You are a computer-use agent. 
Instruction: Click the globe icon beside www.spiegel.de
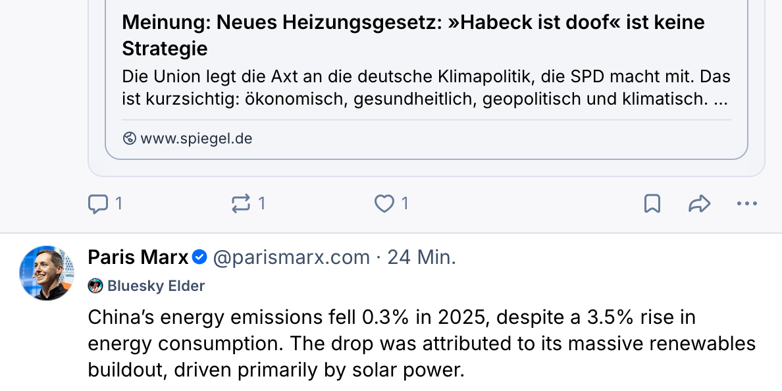(x=130, y=139)
